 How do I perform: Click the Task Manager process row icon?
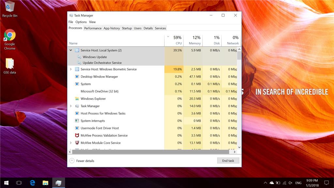pyautogui.click(x=77, y=106)
